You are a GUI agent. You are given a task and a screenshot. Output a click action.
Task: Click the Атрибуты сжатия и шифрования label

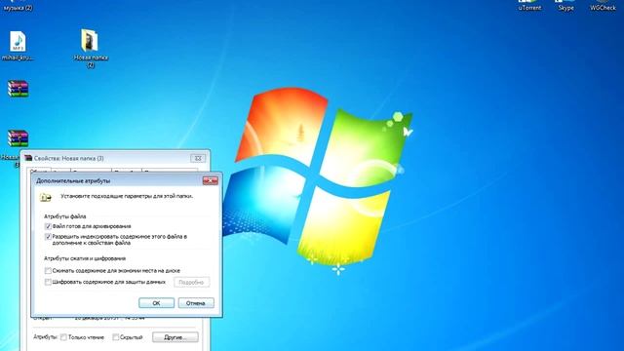coord(85,258)
